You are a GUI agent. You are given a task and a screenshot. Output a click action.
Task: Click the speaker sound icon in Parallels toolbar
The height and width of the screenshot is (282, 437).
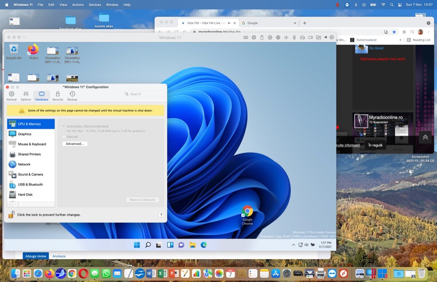pyautogui.click(x=286, y=37)
